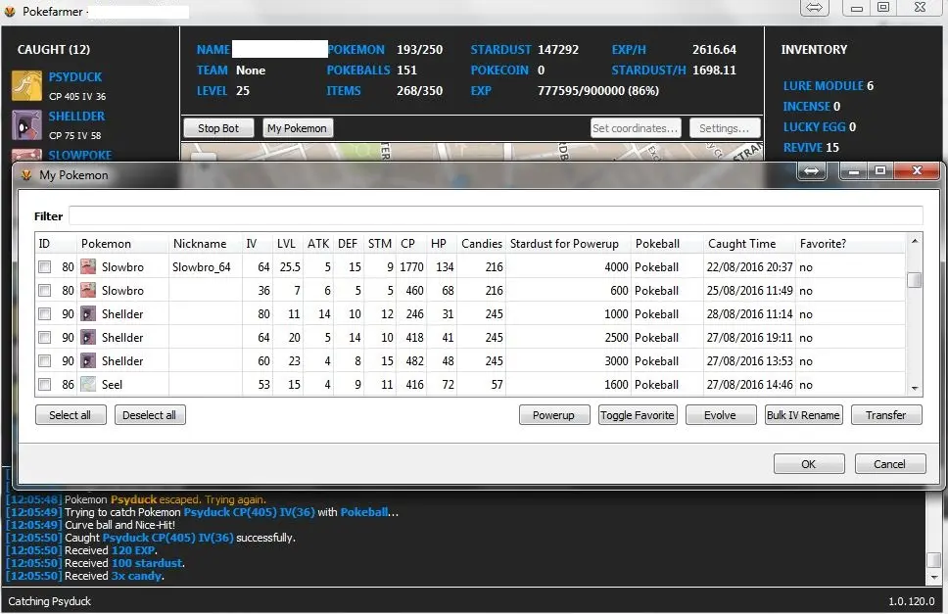This screenshot has width=948, height=614.
Task: Click Catching Psyduck status bar text
Action: pyautogui.click(x=50, y=601)
